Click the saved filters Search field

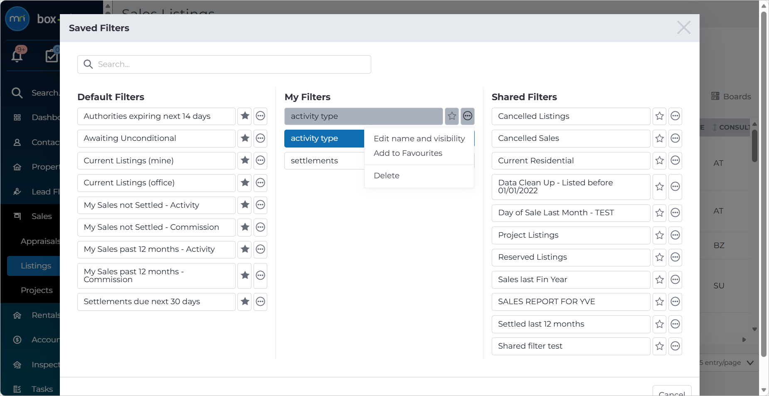(224, 64)
